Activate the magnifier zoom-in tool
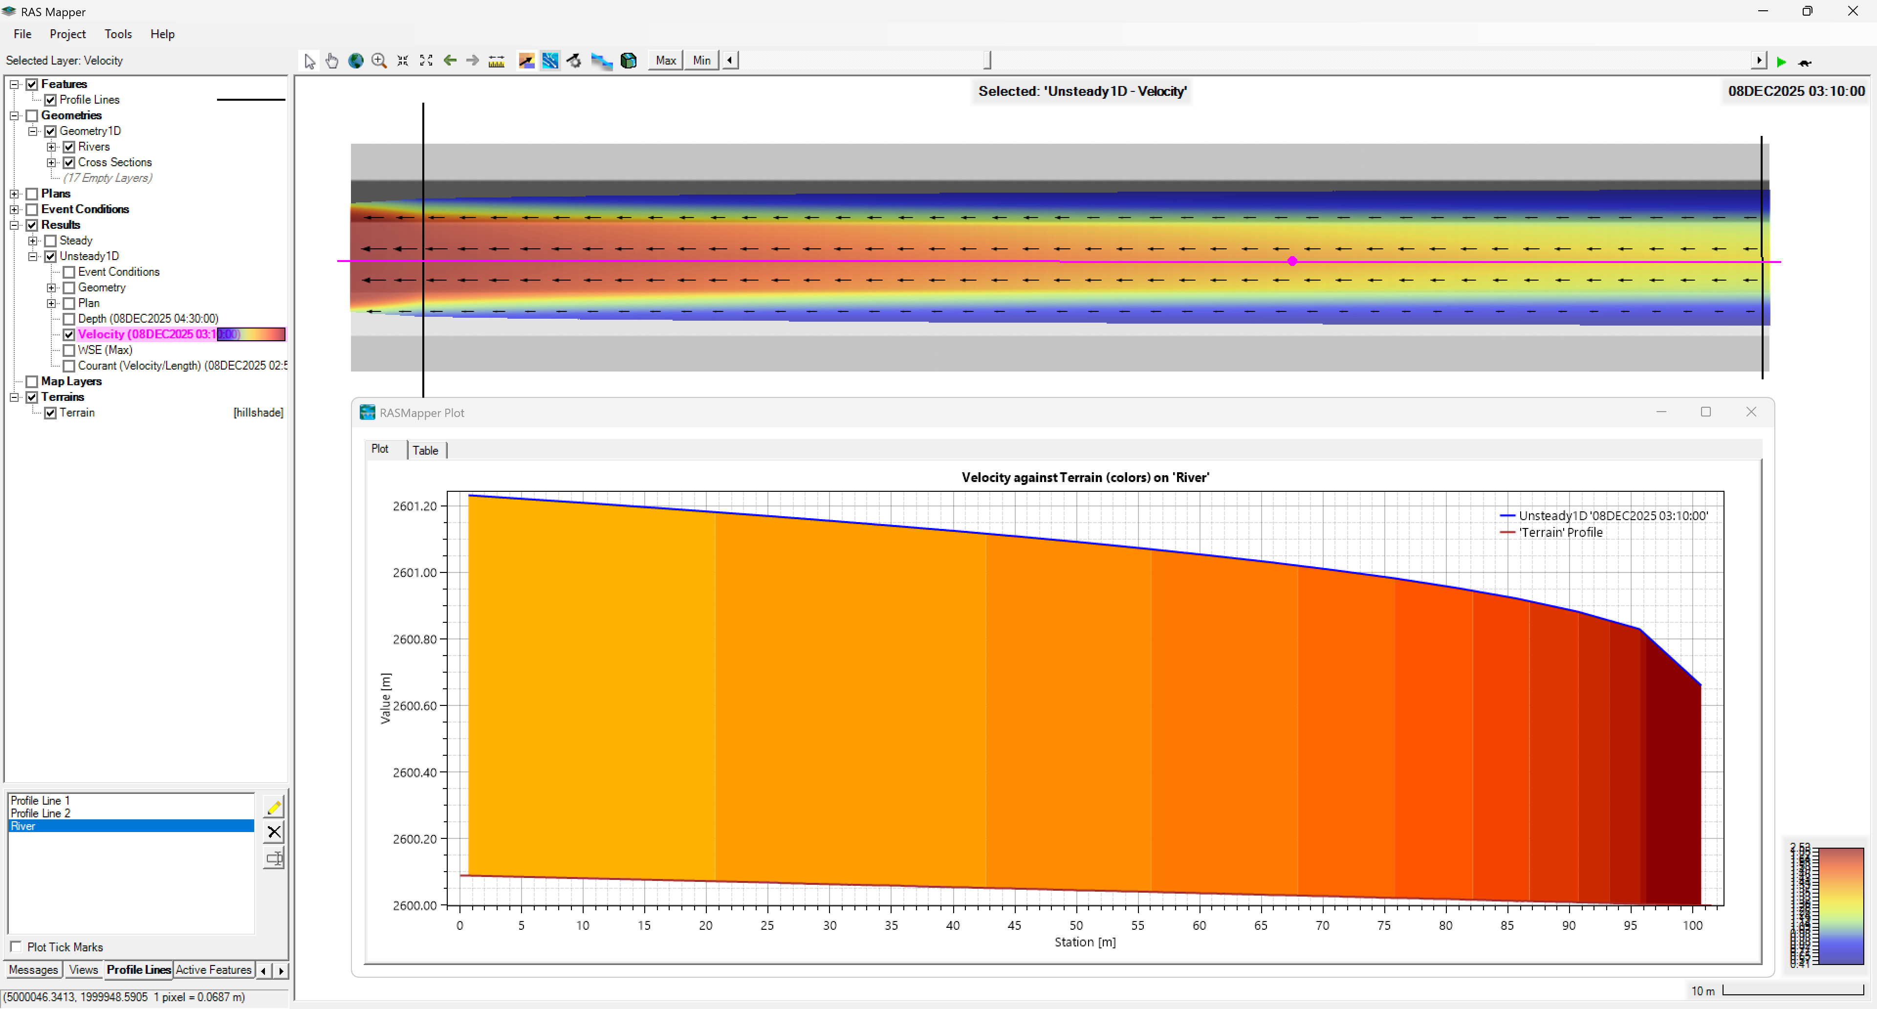Viewport: 1877px width, 1009px height. [379, 61]
